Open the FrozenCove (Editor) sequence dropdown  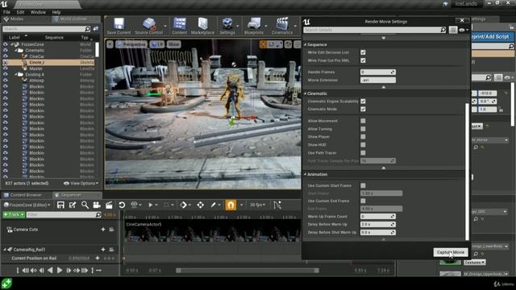[x=27, y=205]
